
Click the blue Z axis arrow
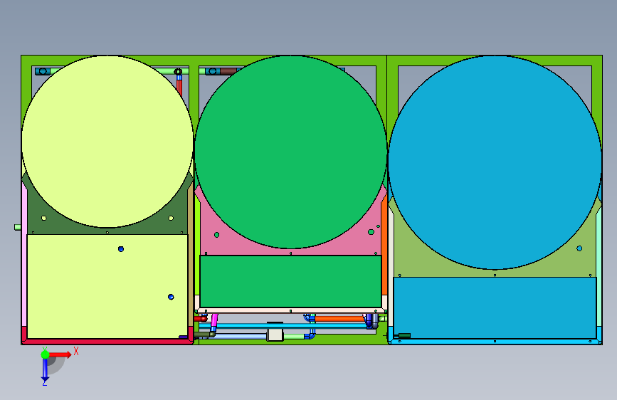point(46,369)
